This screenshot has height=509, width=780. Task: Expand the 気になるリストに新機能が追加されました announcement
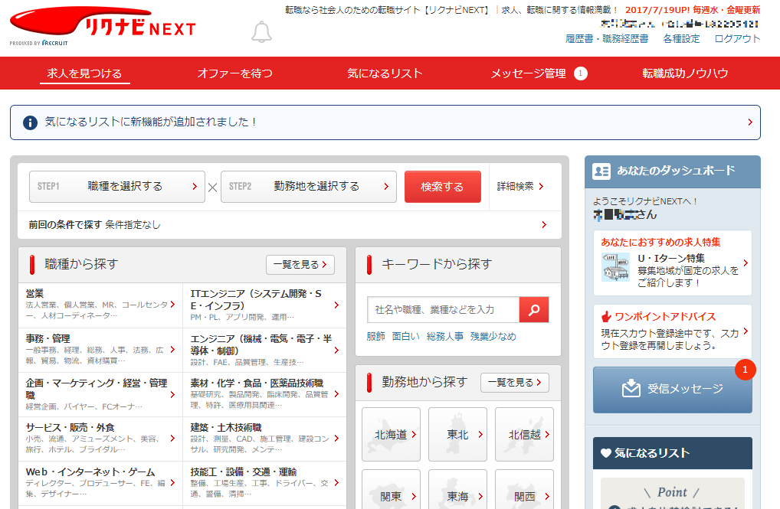[x=385, y=122]
